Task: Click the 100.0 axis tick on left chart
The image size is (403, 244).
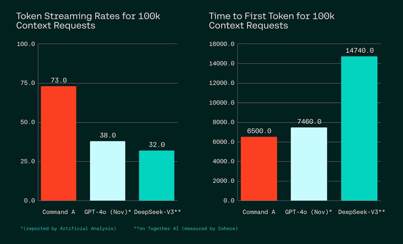Action: coord(26,44)
